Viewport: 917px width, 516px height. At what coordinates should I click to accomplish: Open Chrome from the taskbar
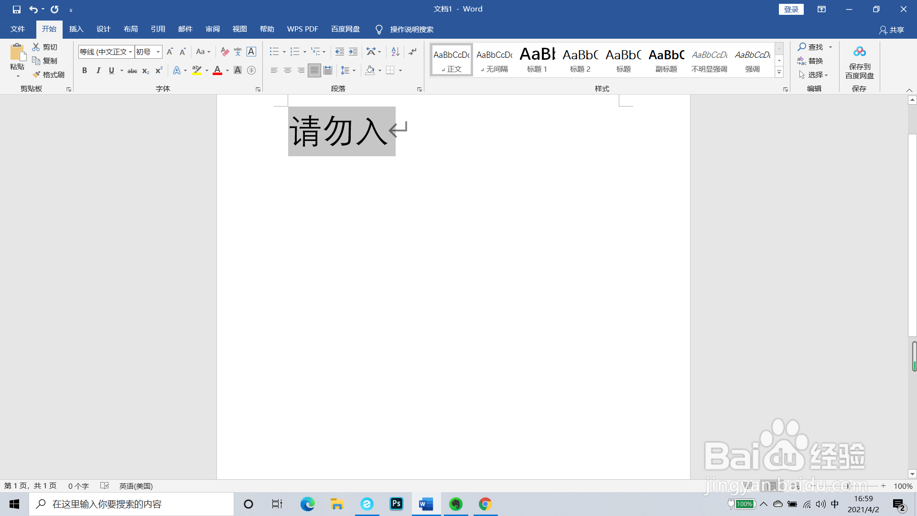click(x=485, y=504)
